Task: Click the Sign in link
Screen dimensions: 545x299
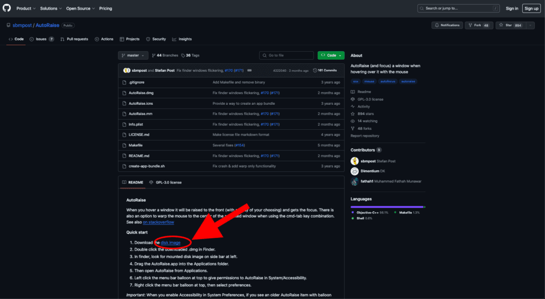Action: (x=511, y=9)
